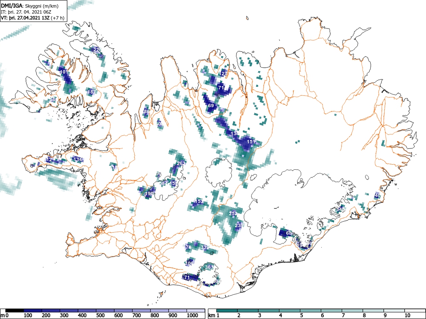This screenshot has height=319, width=426.
Task: Click the visibility value '68' in the southeast
Action: 289,233
